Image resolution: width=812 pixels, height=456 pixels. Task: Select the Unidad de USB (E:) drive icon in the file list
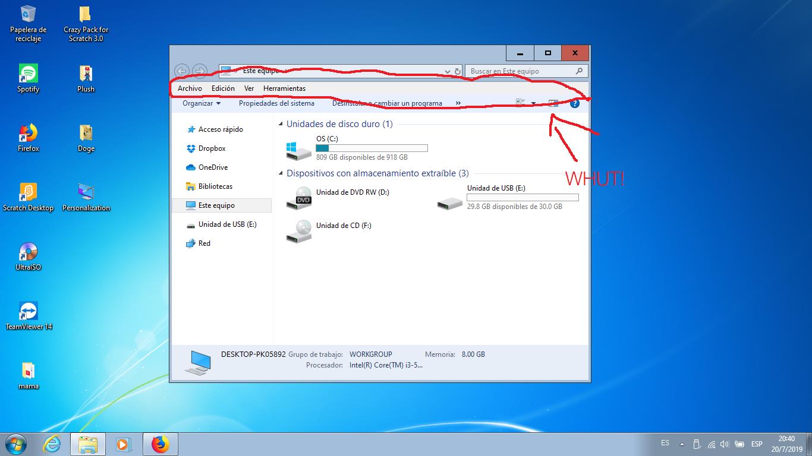point(449,203)
